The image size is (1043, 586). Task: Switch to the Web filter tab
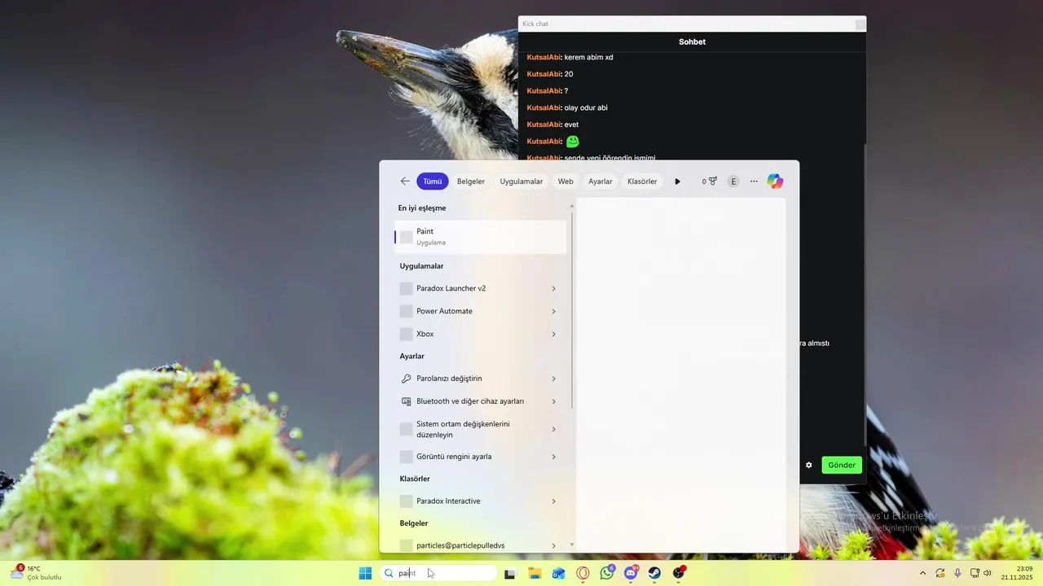(x=566, y=181)
